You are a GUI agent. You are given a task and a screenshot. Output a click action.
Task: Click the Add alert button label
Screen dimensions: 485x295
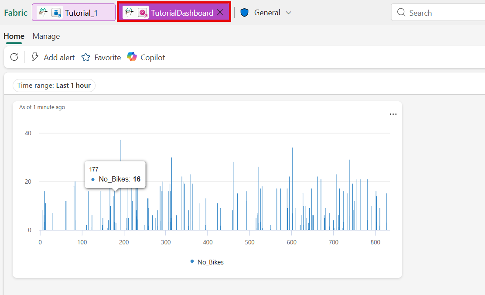pyautogui.click(x=59, y=58)
